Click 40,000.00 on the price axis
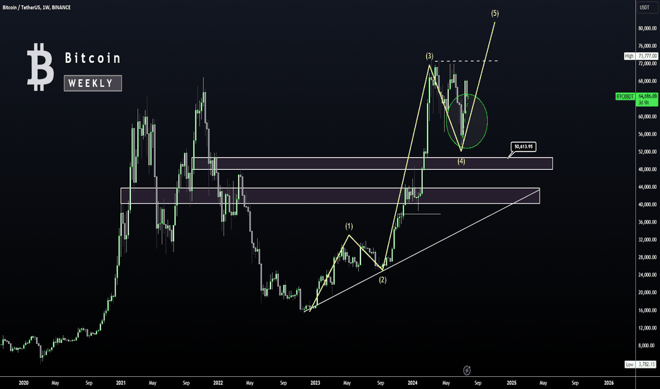 pos(647,204)
